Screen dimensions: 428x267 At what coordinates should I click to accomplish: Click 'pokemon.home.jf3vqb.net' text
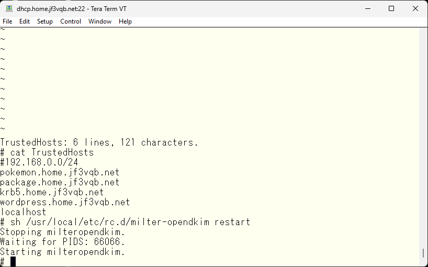(x=60, y=172)
